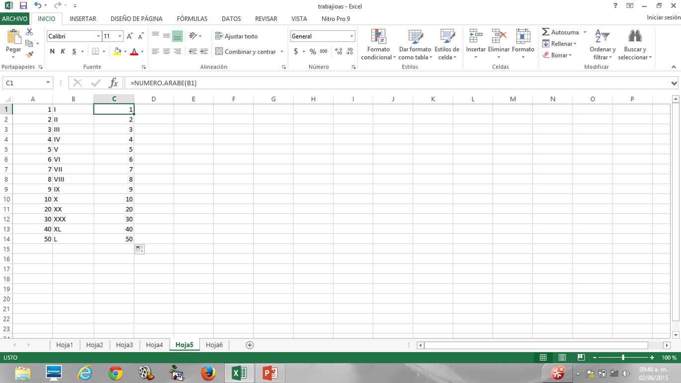Expand the font size dropdown
681x383 pixels.
click(119, 36)
